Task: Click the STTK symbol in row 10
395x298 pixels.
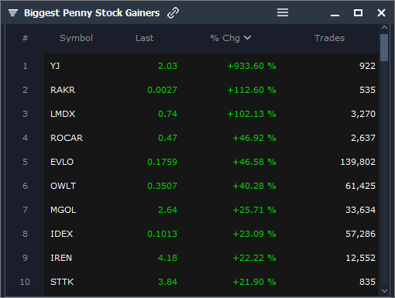Action: 62,282
